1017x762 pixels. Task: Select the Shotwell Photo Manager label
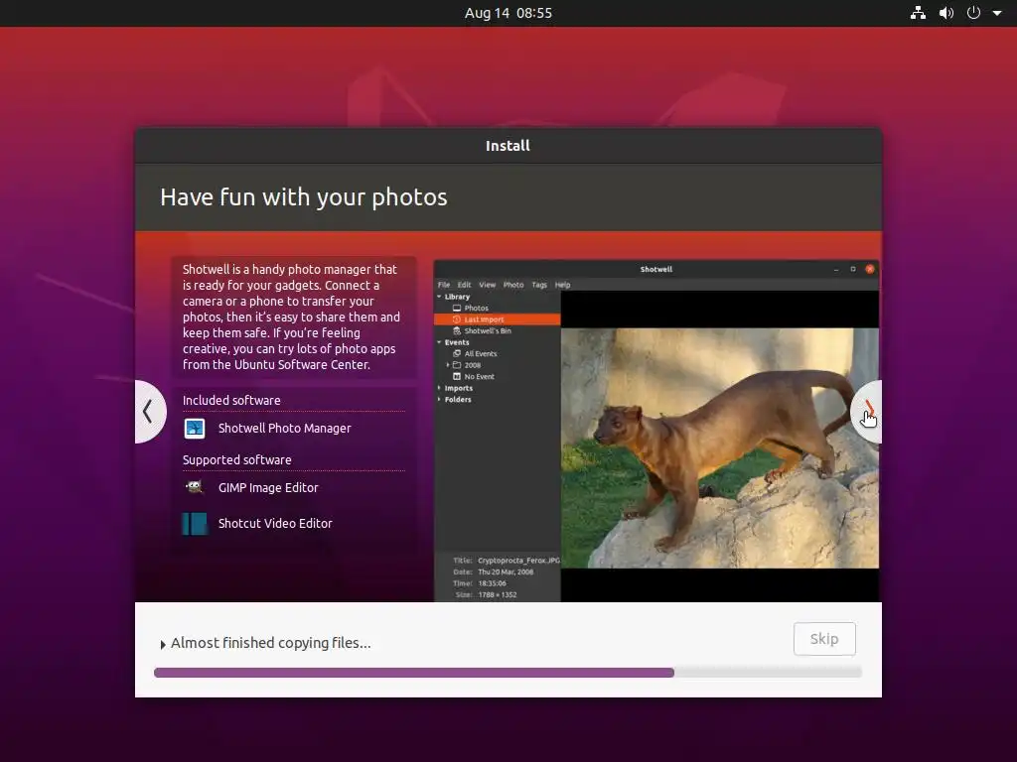click(x=284, y=429)
